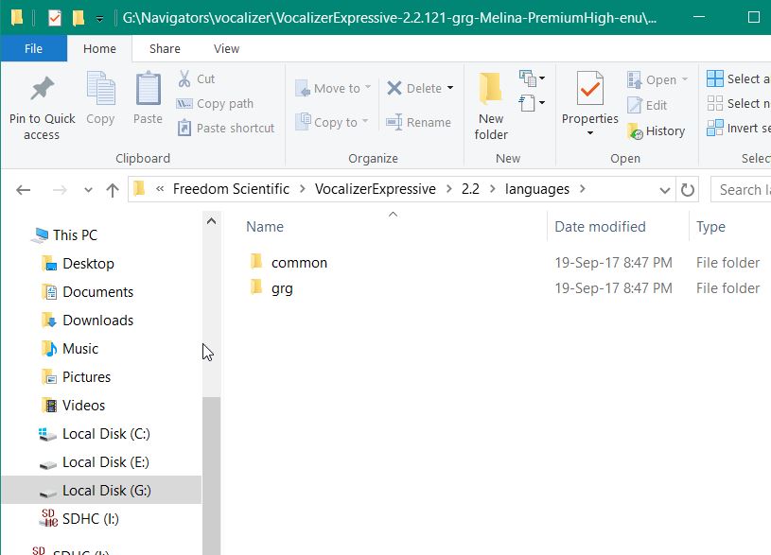Expand the Delete dropdown arrow
This screenshot has width=771, height=555.
pos(450,88)
